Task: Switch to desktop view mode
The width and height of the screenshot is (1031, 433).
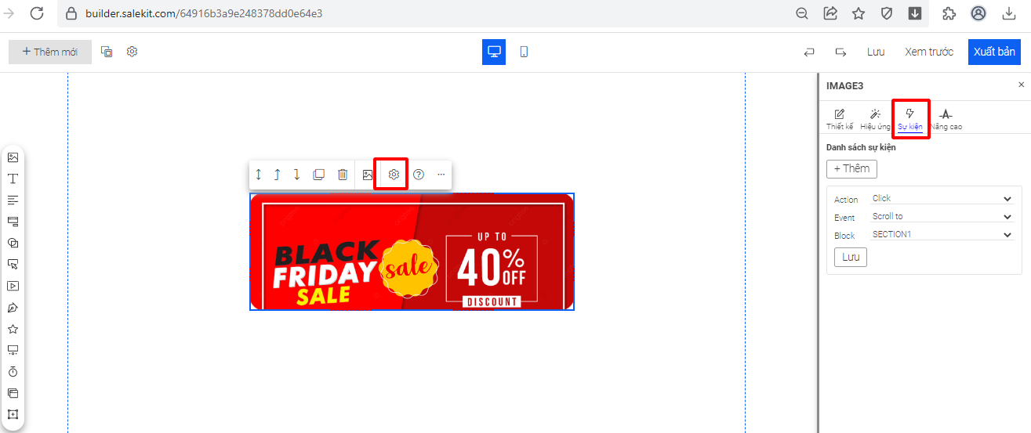Action: pos(494,52)
